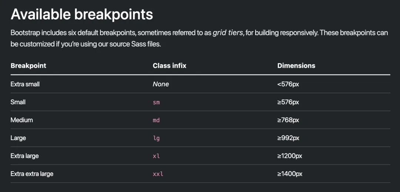
Task: Click the italic "grid tiers" text
Action: coord(228,33)
